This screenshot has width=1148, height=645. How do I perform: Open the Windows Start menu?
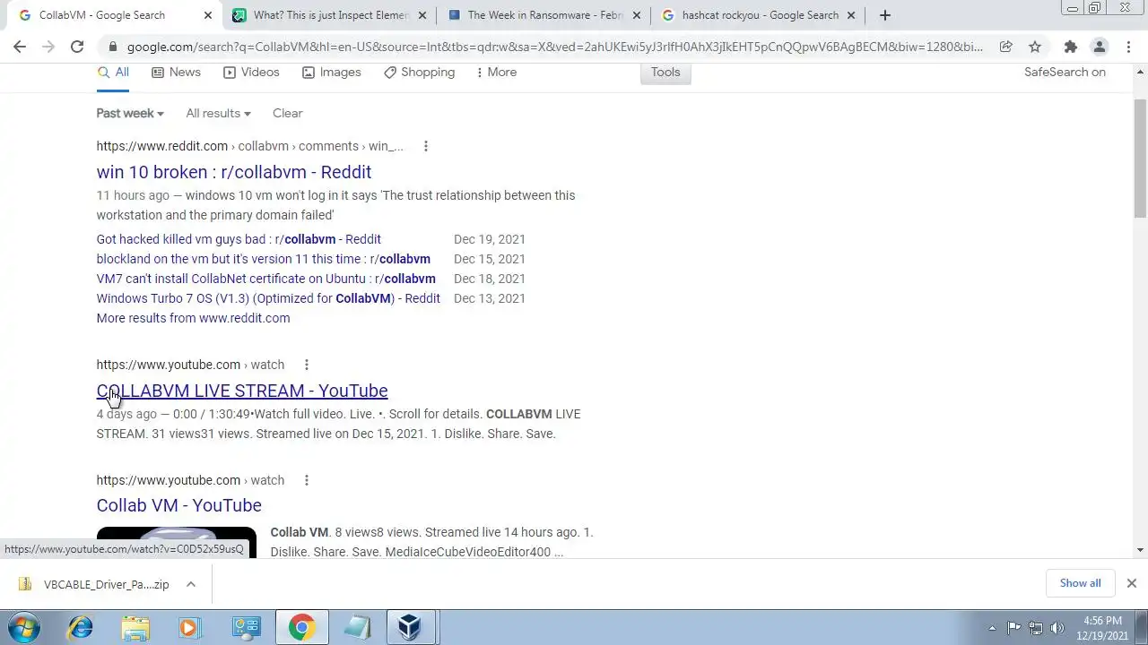23,628
